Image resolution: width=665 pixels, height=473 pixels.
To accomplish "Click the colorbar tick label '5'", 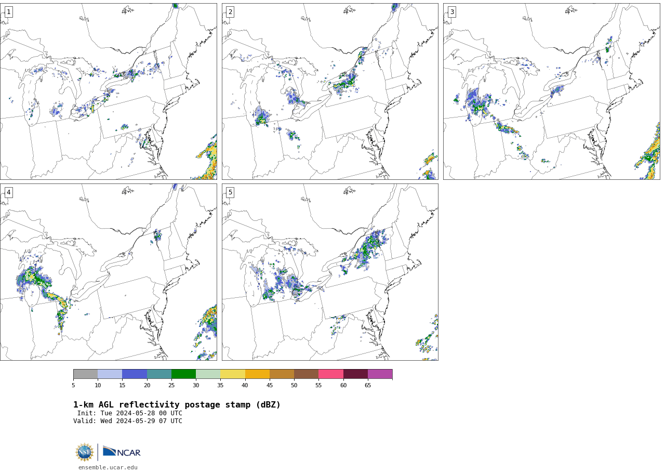I will (x=73, y=385).
